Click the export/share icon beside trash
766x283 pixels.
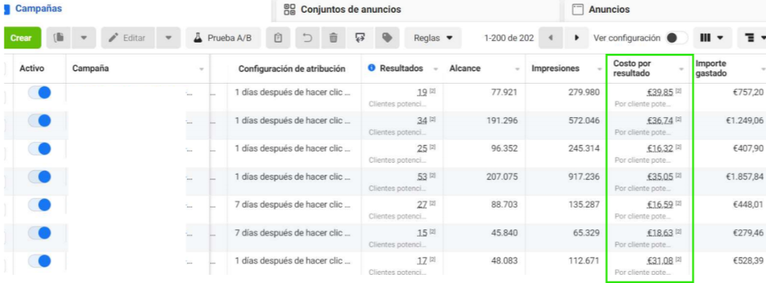tap(361, 37)
